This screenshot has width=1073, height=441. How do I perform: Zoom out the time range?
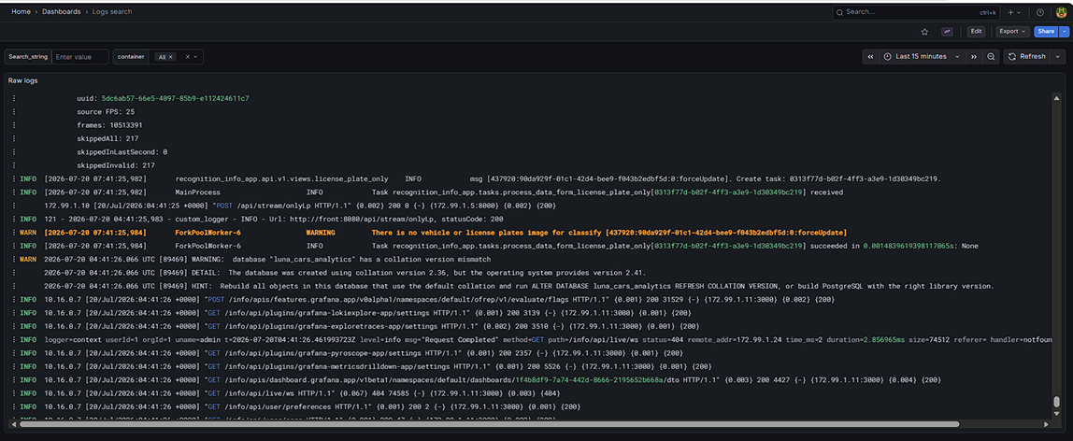click(x=991, y=57)
